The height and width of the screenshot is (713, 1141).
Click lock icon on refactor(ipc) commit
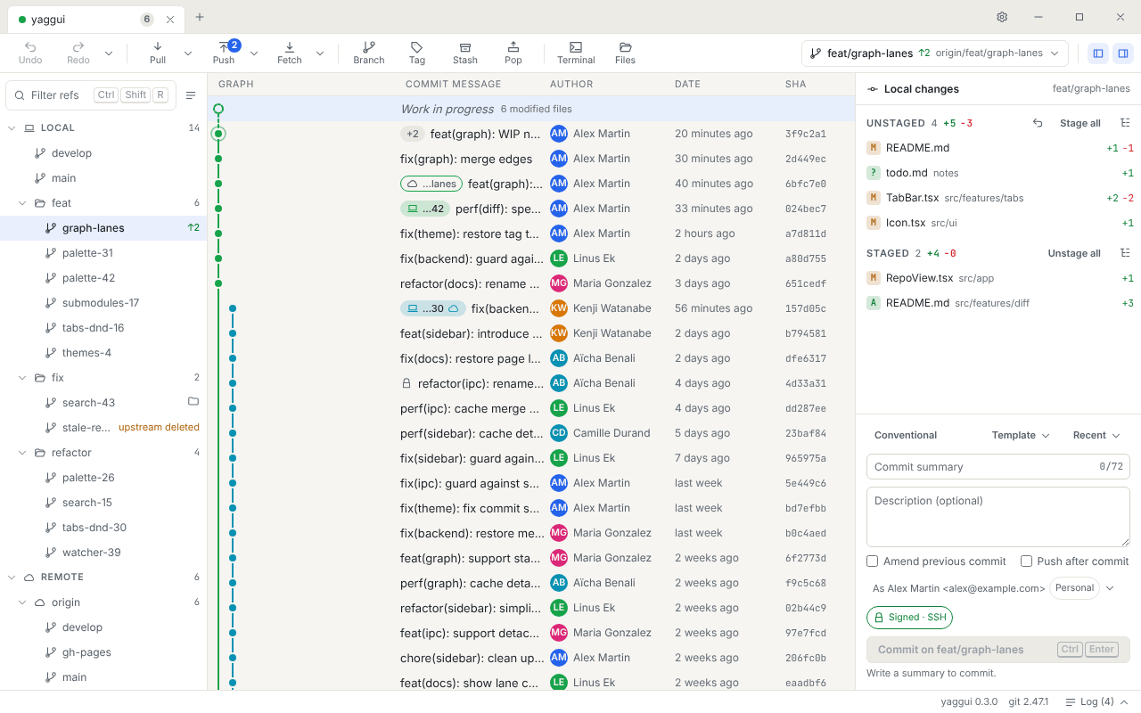point(406,383)
